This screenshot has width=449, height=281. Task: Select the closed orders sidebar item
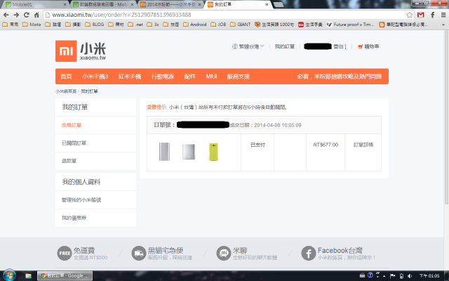point(74,143)
